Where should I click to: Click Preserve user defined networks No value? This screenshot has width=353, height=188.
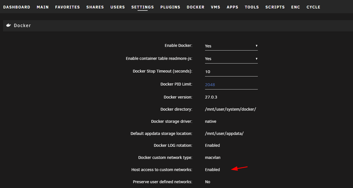(208, 182)
